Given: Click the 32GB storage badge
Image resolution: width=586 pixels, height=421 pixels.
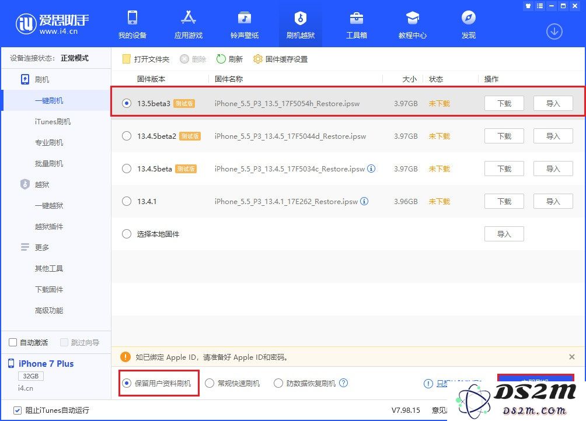Looking at the screenshot, I should [31, 376].
